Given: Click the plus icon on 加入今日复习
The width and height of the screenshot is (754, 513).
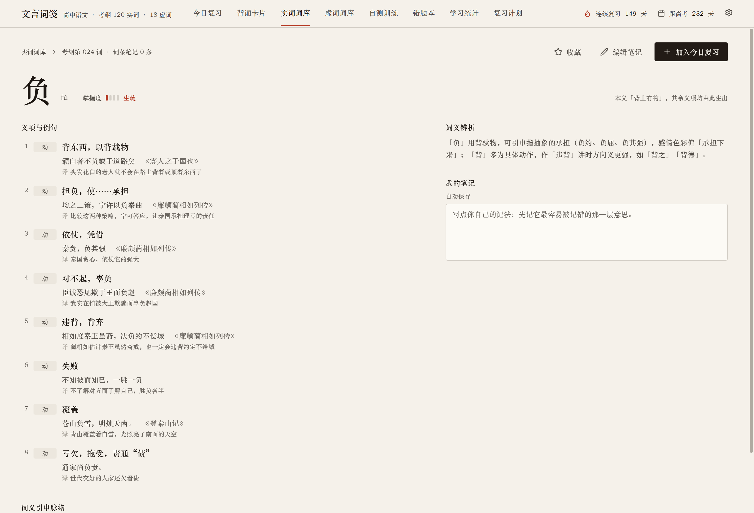Looking at the screenshot, I should pos(667,52).
